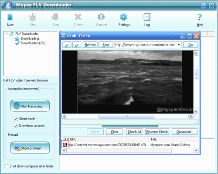
Task: Click the splitter handle above Delete button
Action: coord(130,126)
